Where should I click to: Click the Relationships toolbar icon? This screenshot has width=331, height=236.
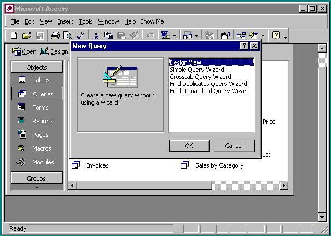click(241, 36)
